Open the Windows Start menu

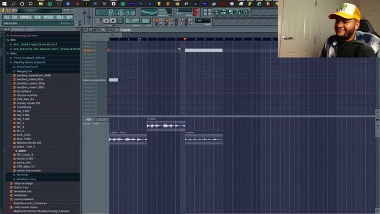point(4,4)
